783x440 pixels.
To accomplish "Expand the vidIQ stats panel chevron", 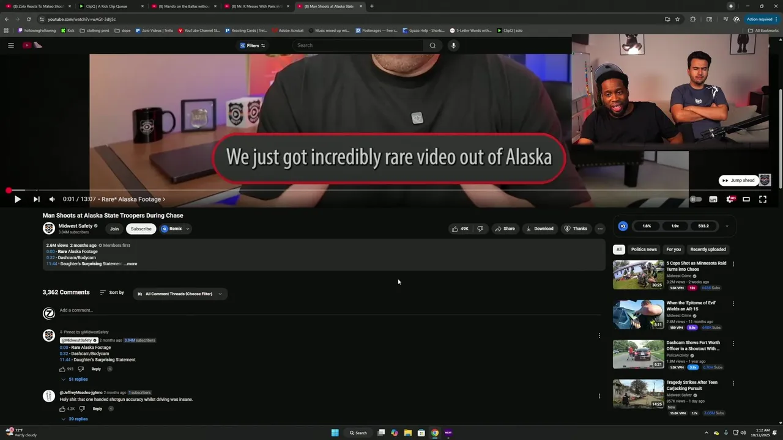I will tap(727, 226).
